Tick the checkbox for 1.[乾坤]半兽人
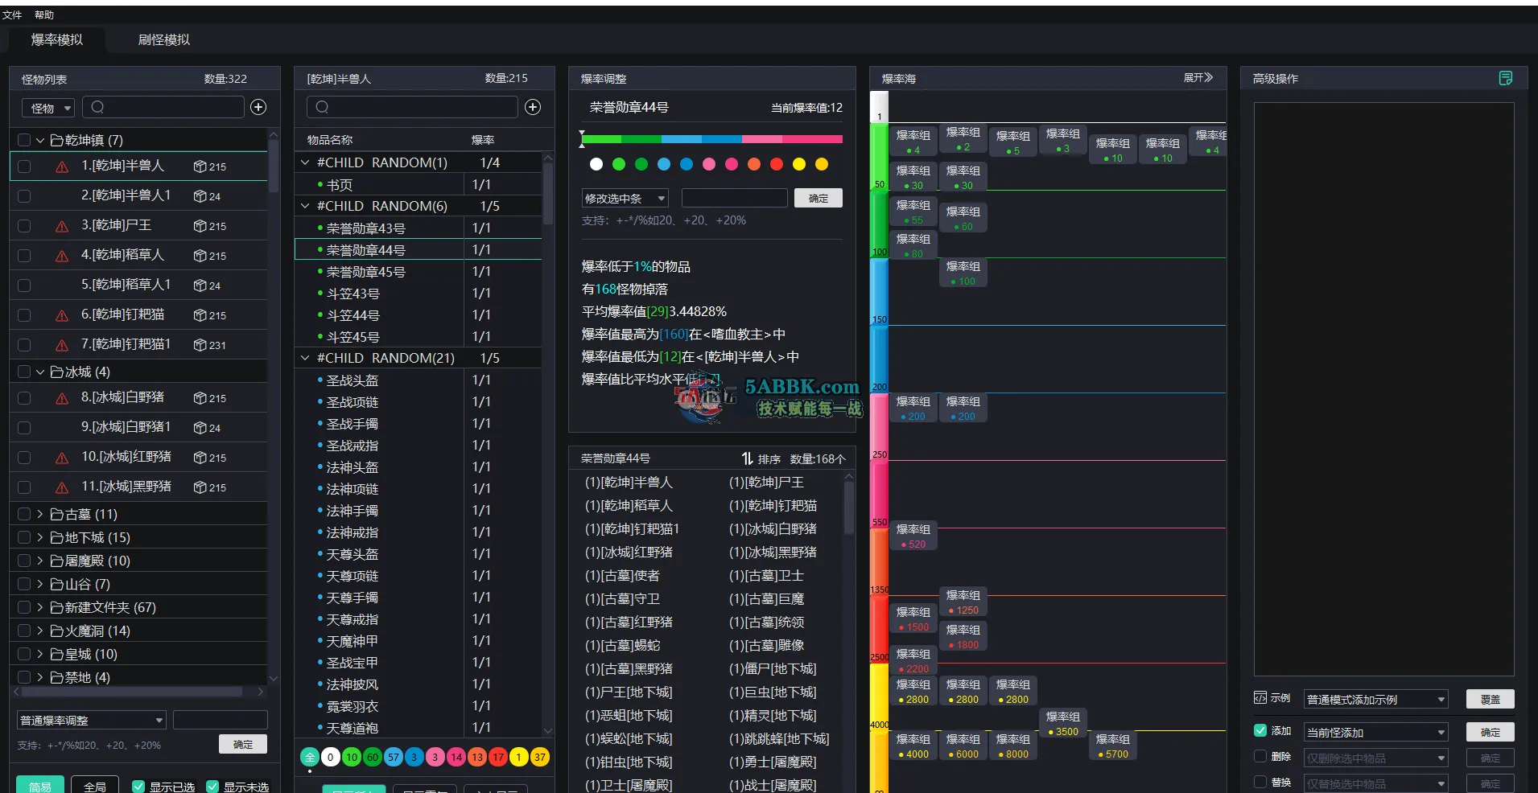 [24, 166]
